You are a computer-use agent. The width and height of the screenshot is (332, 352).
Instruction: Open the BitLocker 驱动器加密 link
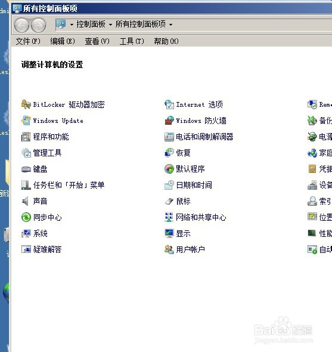tap(69, 104)
